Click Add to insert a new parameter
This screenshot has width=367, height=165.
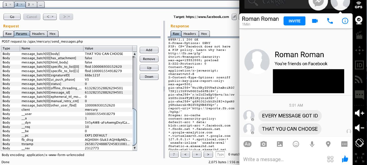pos(149,50)
